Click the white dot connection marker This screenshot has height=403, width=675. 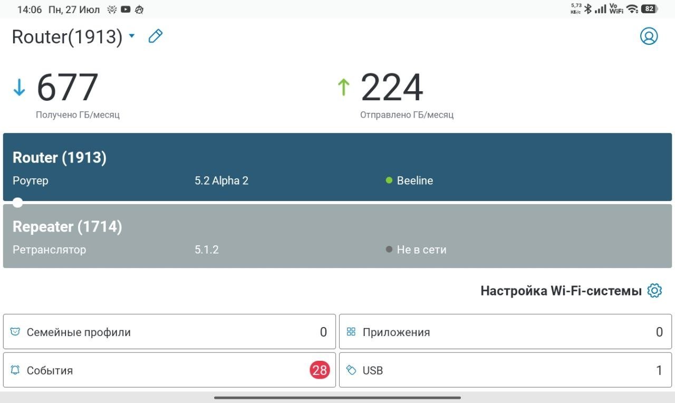(x=18, y=202)
